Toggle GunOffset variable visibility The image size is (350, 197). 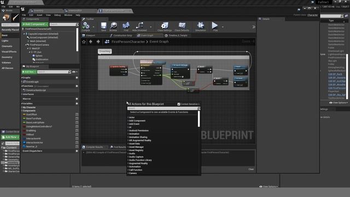[77, 114]
